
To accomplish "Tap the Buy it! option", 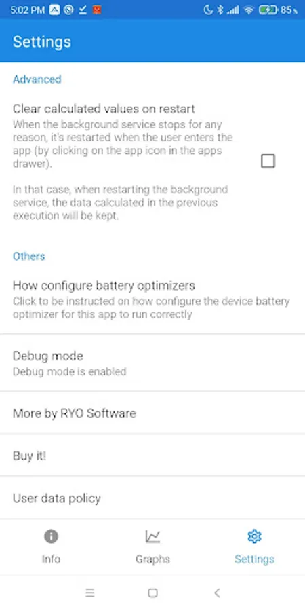I will click(152, 456).
